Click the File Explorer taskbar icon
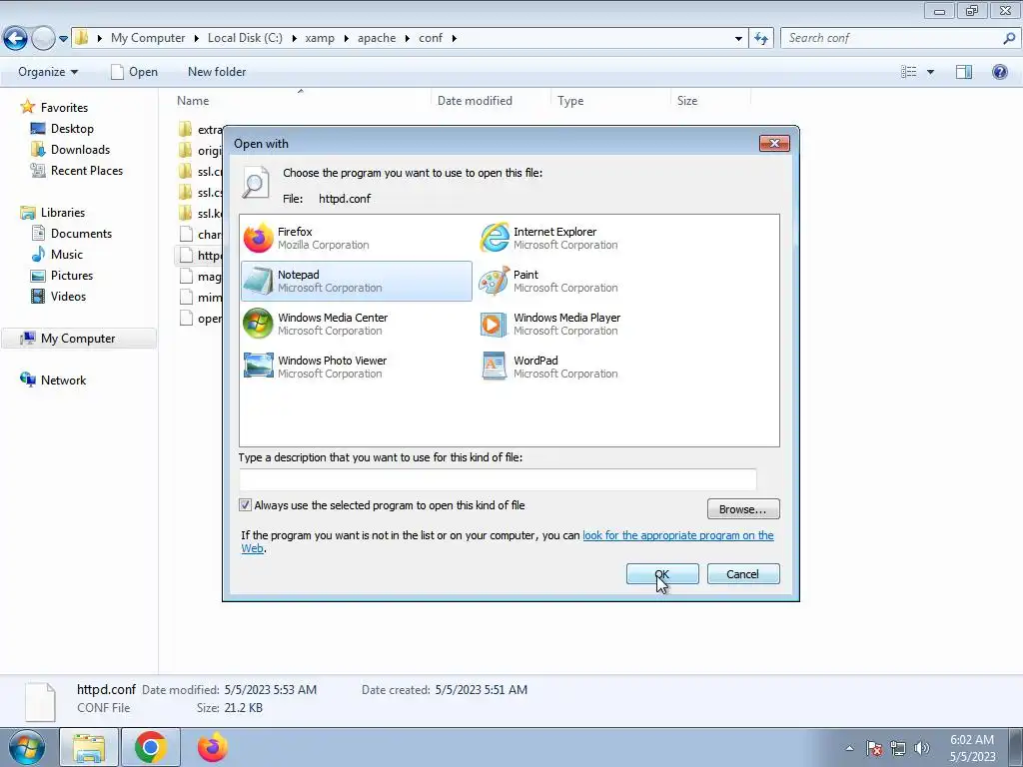The width and height of the screenshot is (1023, 767). click(89, 747)
